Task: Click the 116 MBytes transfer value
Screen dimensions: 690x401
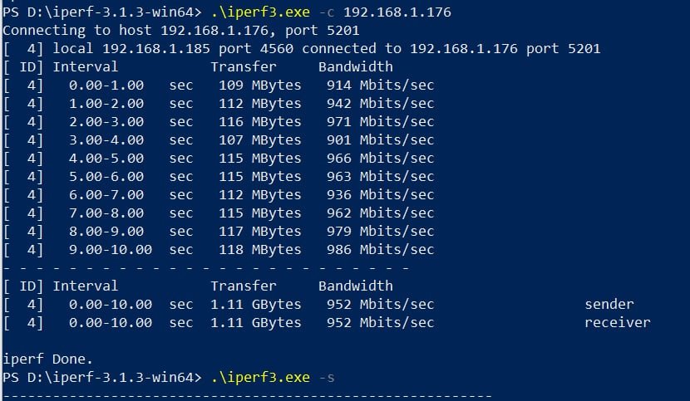Action: 255,121
